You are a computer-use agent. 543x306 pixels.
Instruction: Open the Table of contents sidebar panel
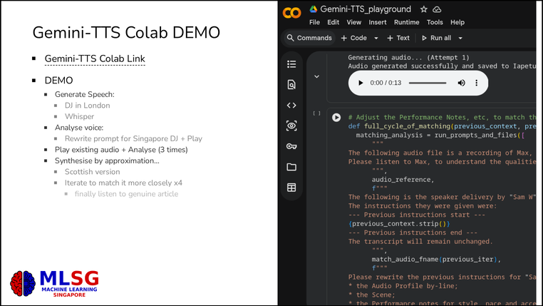(x=291, y=64)
